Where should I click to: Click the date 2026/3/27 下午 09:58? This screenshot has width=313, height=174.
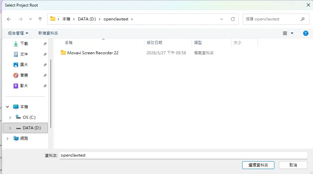166,53
